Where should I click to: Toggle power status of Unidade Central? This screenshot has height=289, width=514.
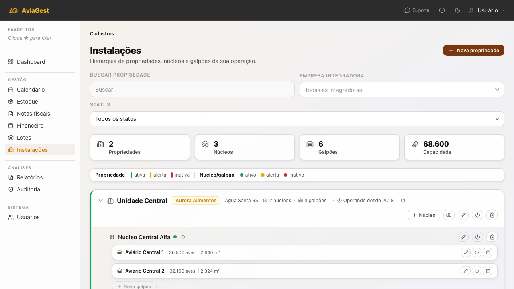pyautogui.click(x=477, y=215)
